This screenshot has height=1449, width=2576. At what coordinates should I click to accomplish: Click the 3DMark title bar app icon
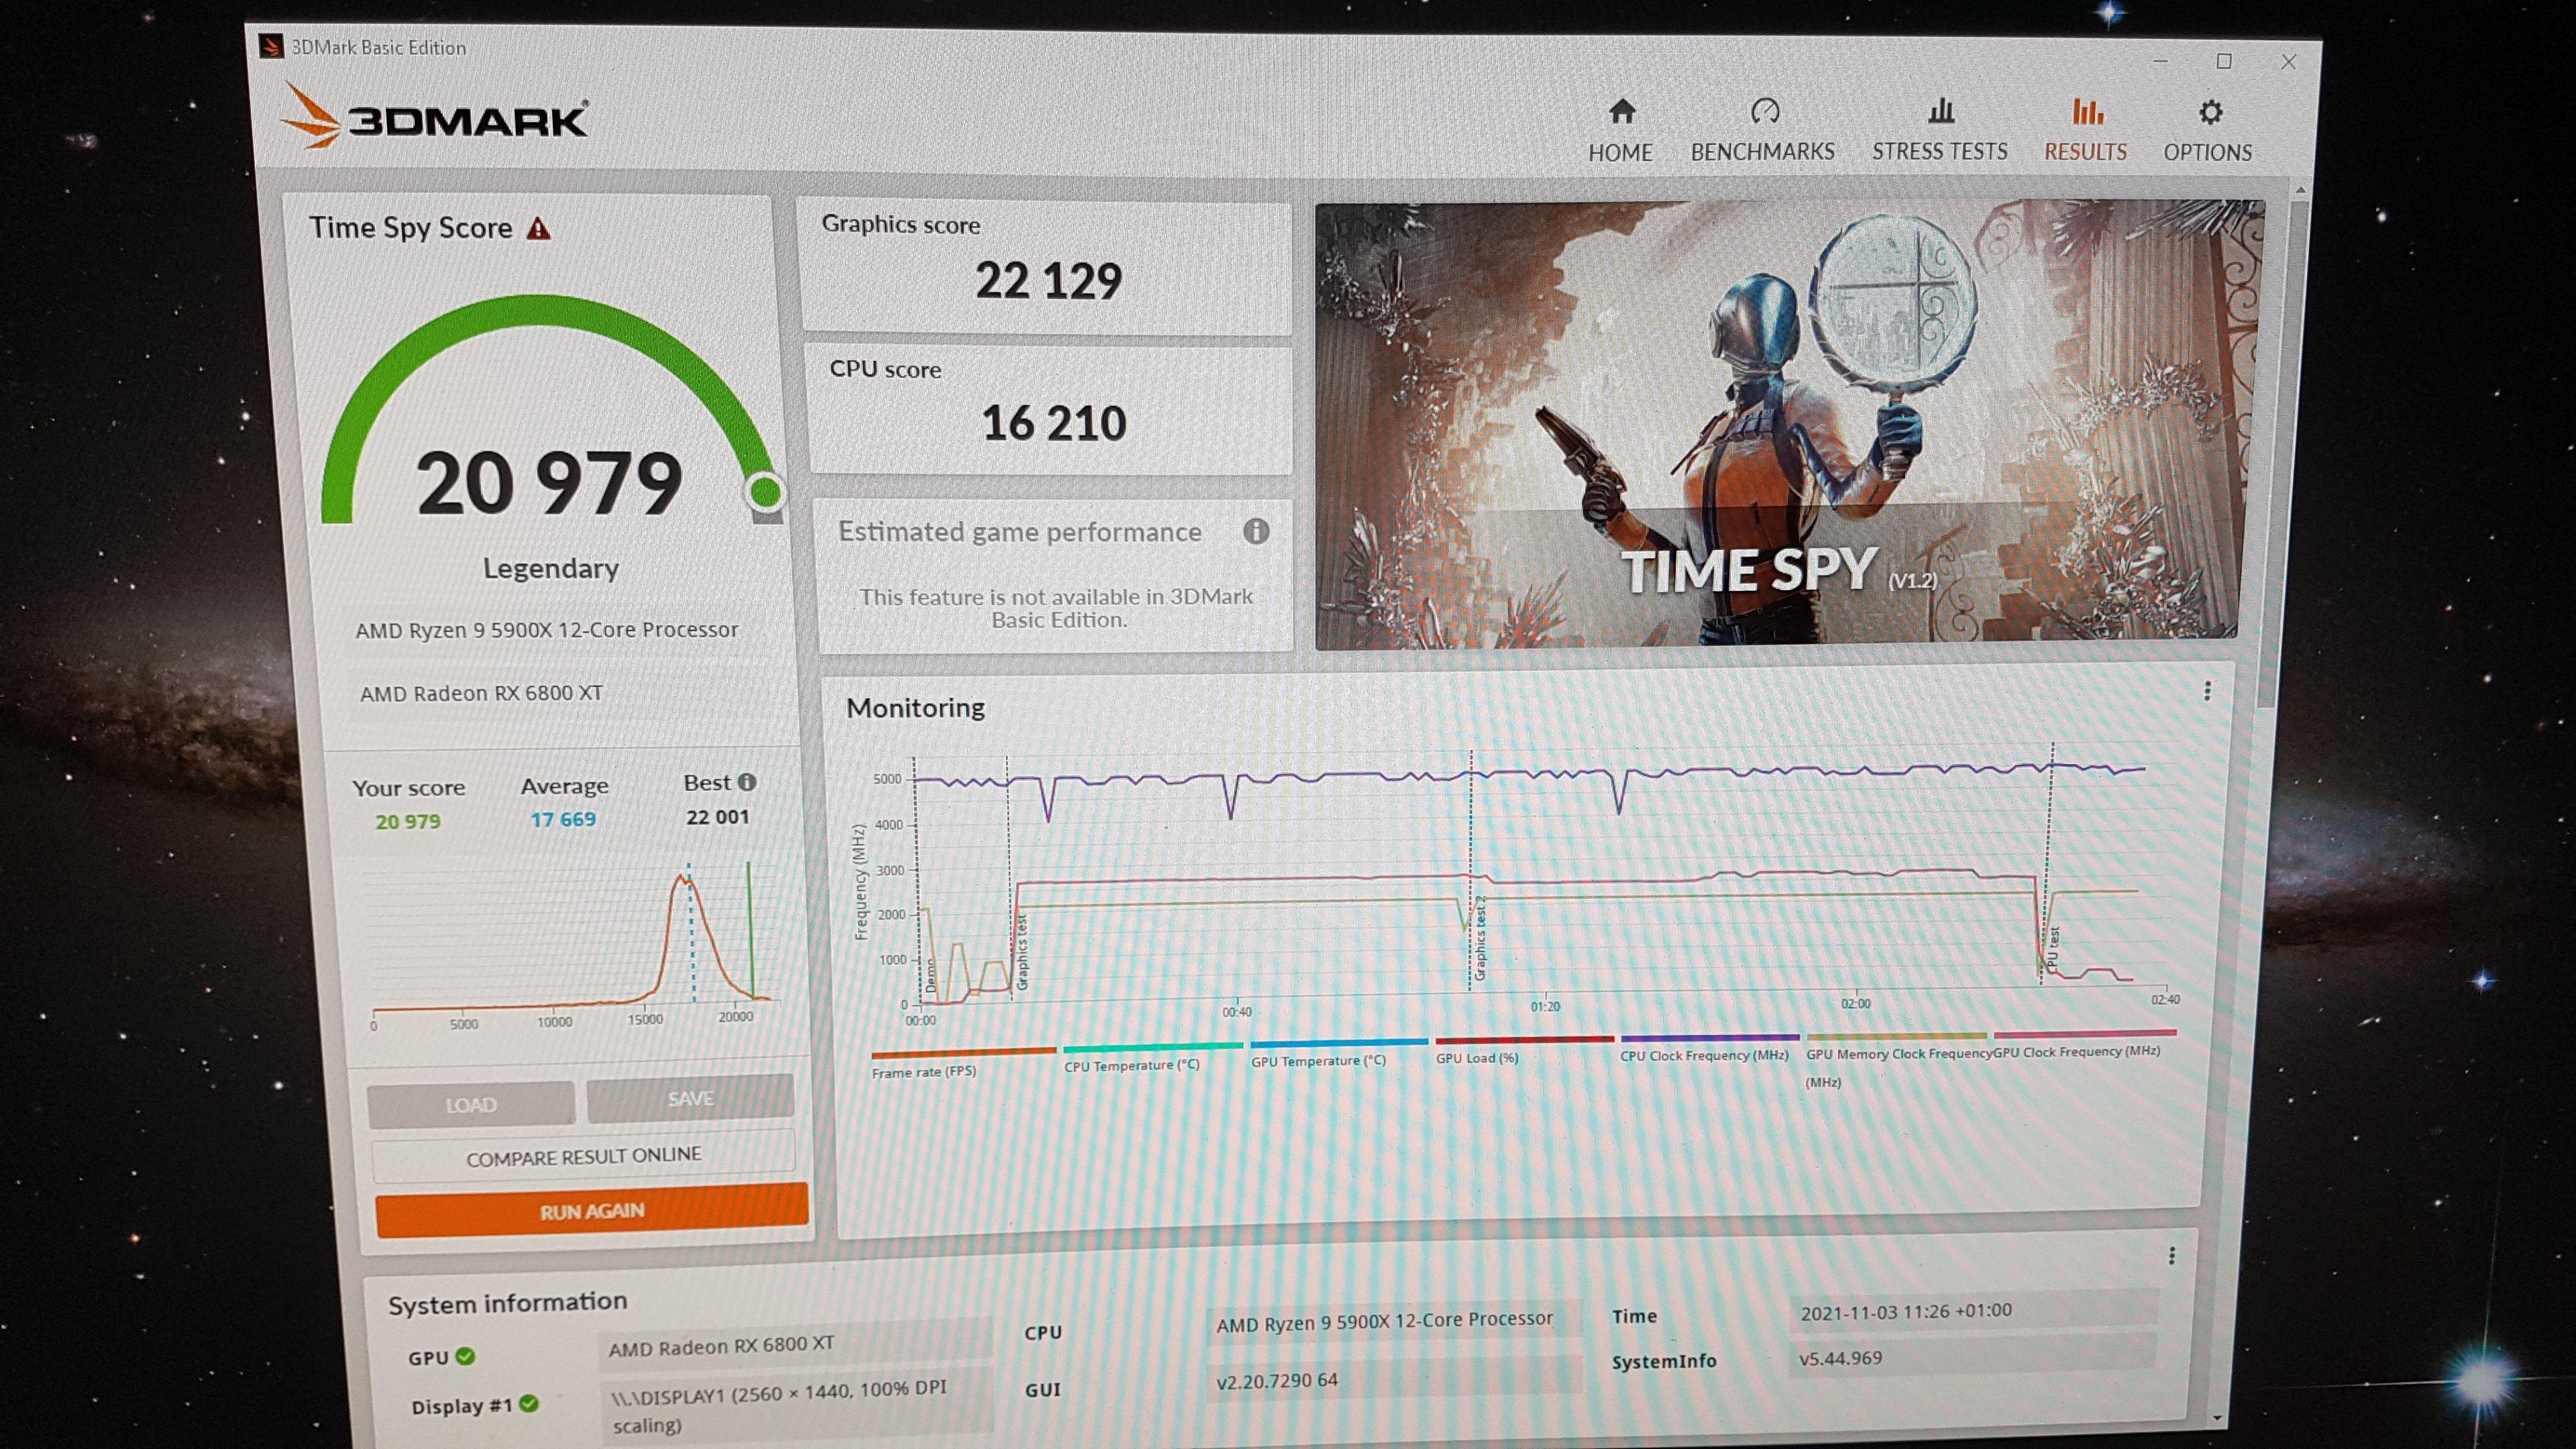(x=270, y=46)
